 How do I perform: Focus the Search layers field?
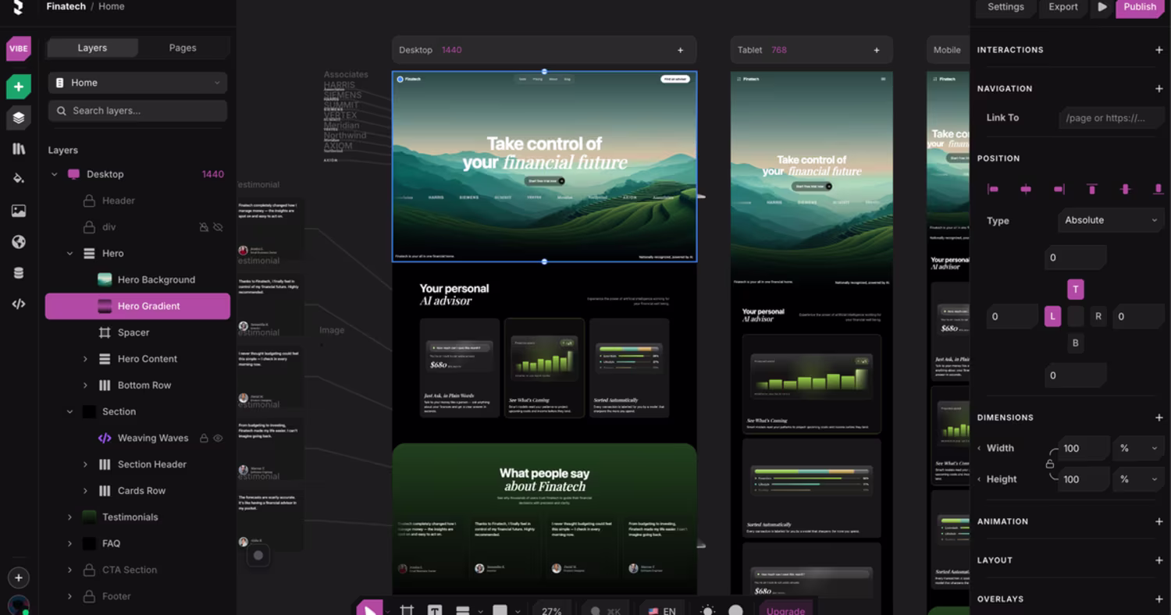[137, 111]
